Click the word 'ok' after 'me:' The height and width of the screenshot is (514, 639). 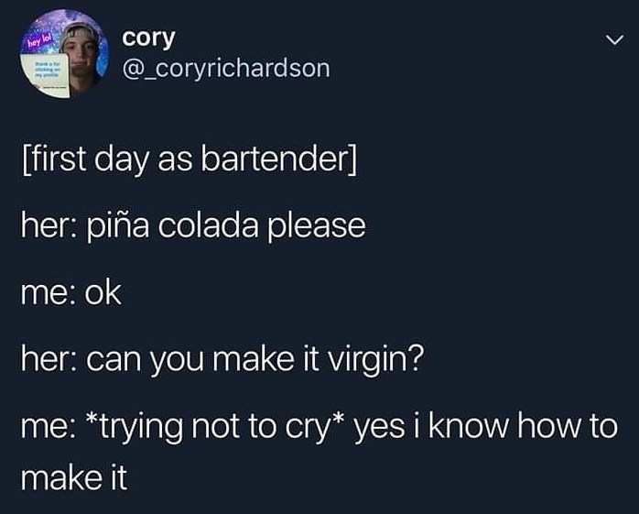point(103,292)
